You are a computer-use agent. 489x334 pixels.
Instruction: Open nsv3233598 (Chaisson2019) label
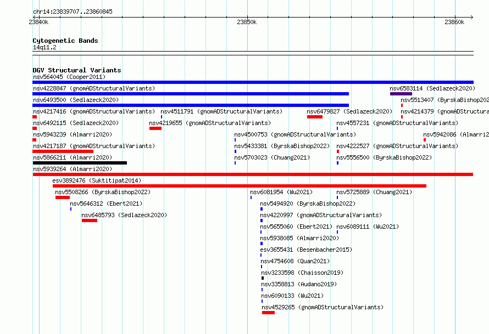coord(302,273)
